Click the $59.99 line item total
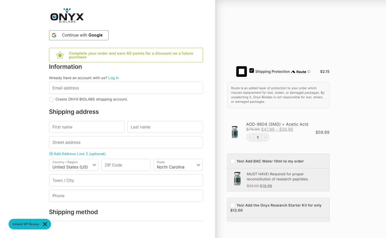Viewport: 386px width, 238px height. point(322,132)
